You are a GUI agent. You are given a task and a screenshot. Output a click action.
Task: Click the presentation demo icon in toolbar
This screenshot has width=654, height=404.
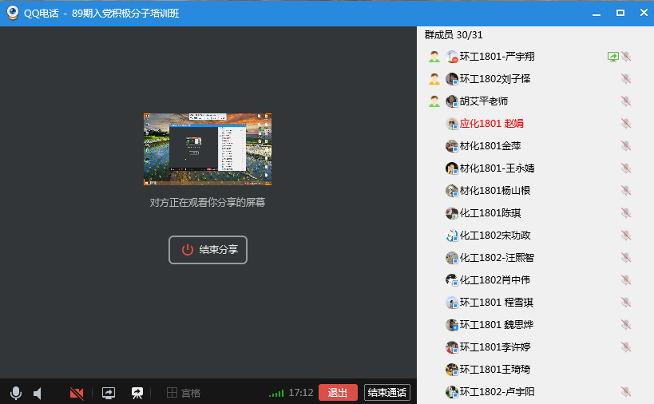pyautogui.click(x=137, y=393)
